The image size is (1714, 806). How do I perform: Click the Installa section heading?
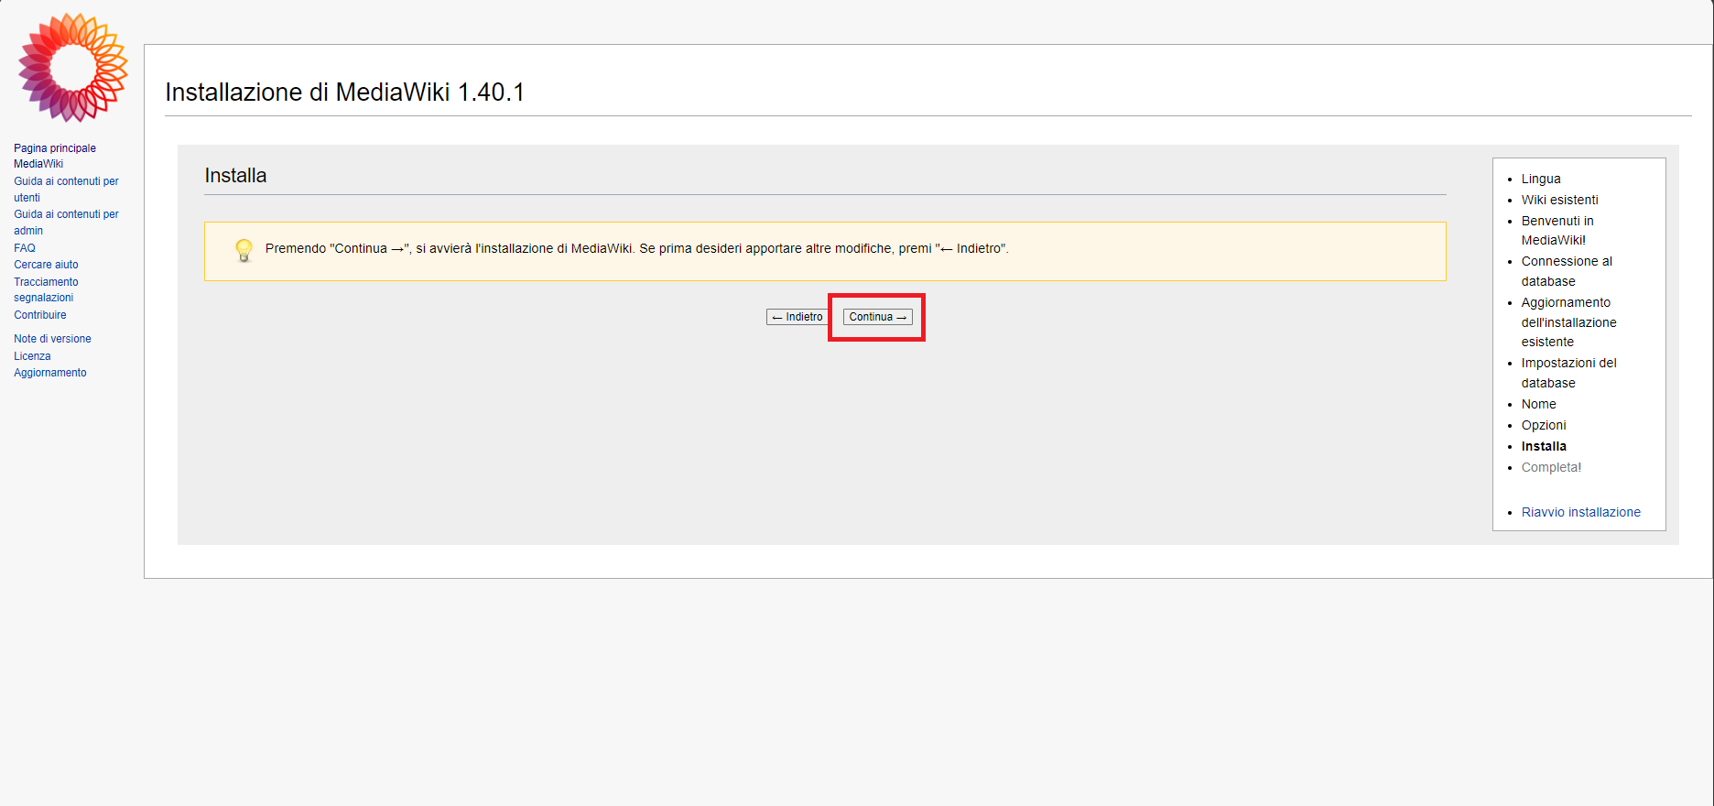[235, 176]
